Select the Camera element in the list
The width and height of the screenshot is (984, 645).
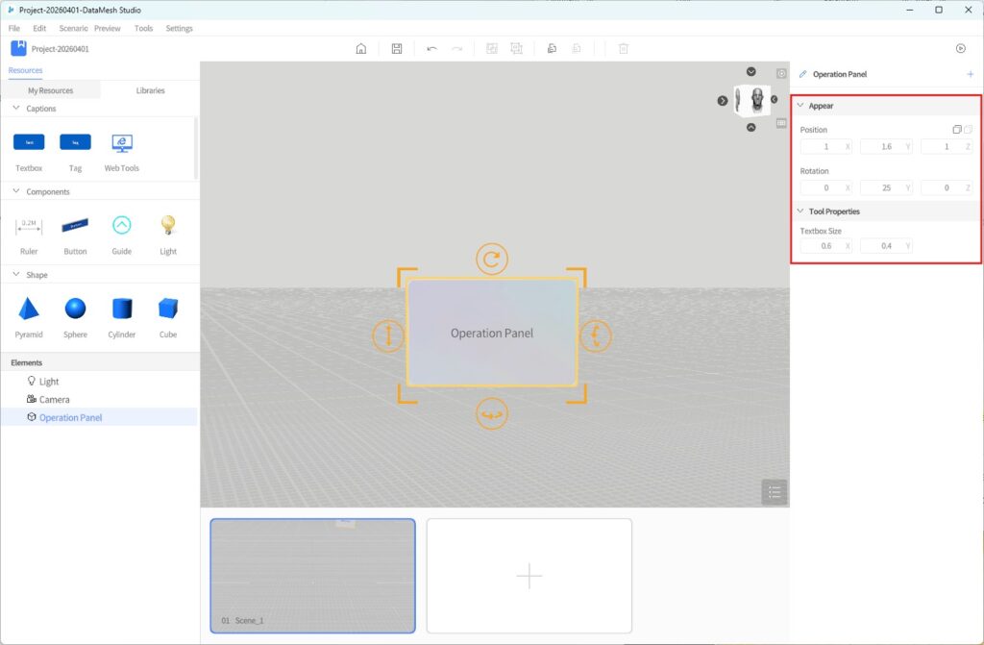[54, 400]
